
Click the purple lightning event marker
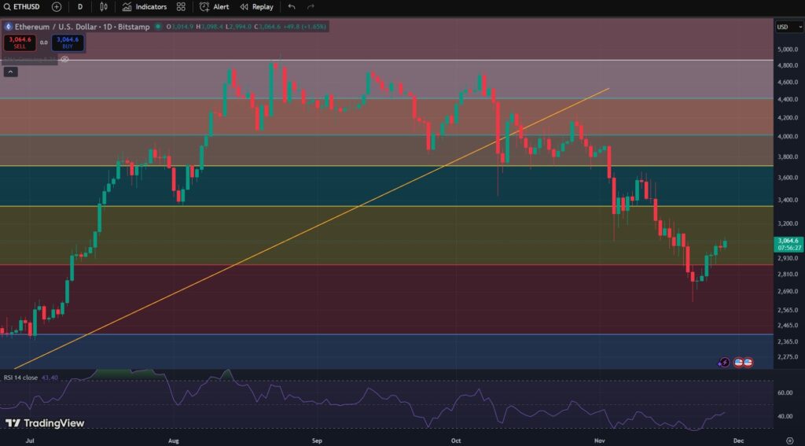(724, 363)
